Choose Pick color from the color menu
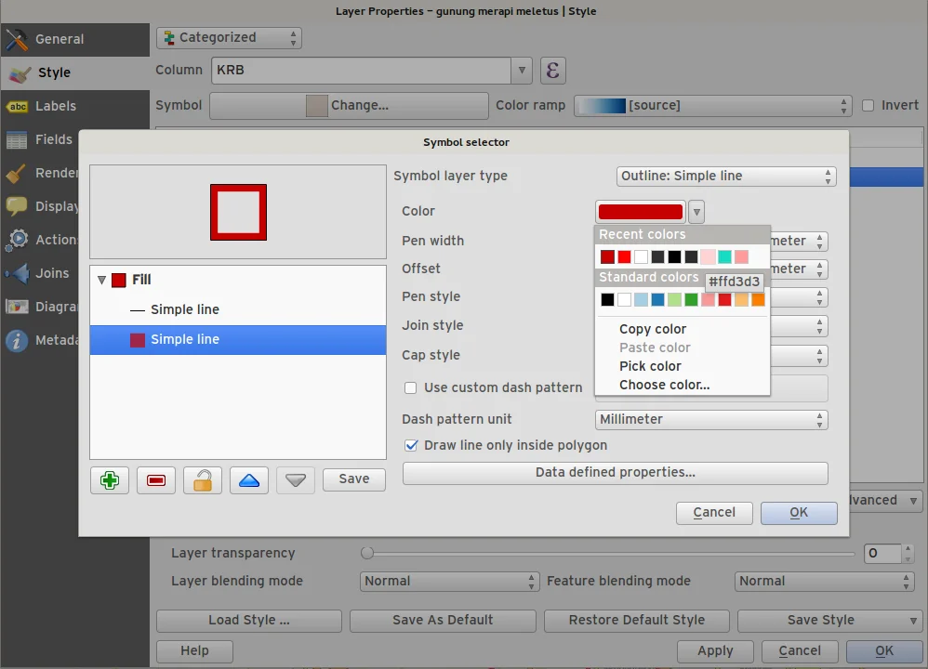This screenshot has height=669, width=928. pyautogui.click(x=650, y=366)
